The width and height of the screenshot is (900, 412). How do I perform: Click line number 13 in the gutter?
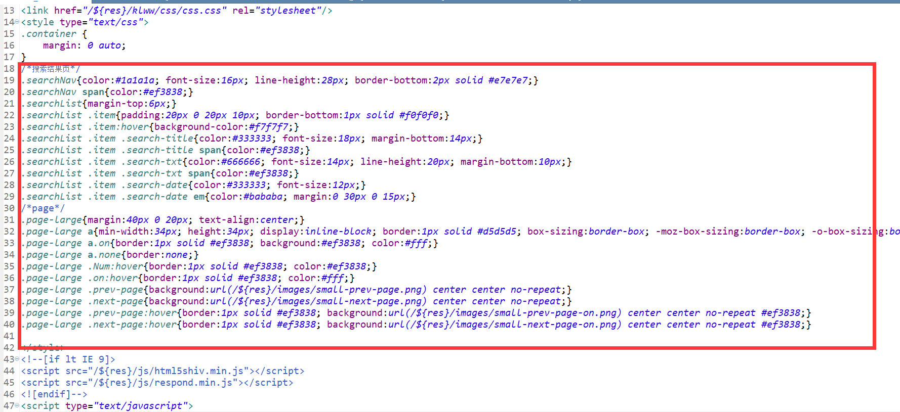[9, 11]
